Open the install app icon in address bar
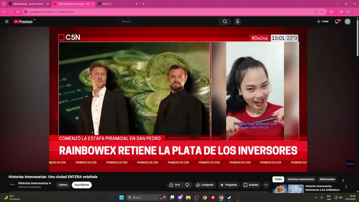 [316, 12]
